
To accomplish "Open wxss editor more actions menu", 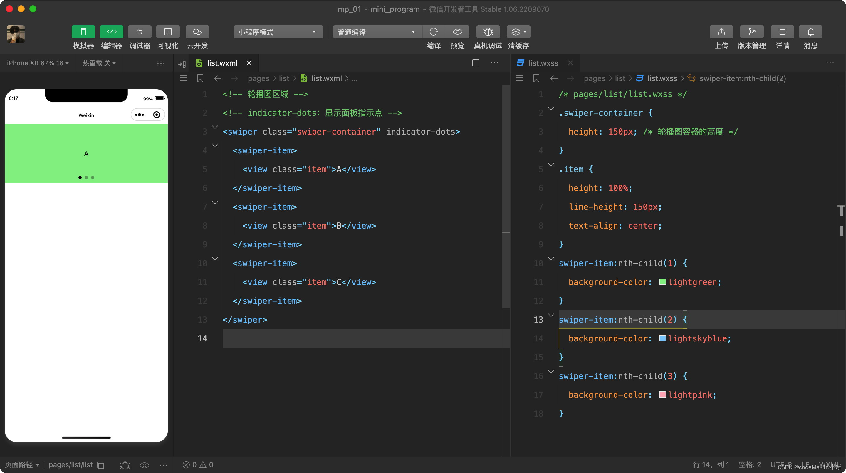I will (830, 63).
